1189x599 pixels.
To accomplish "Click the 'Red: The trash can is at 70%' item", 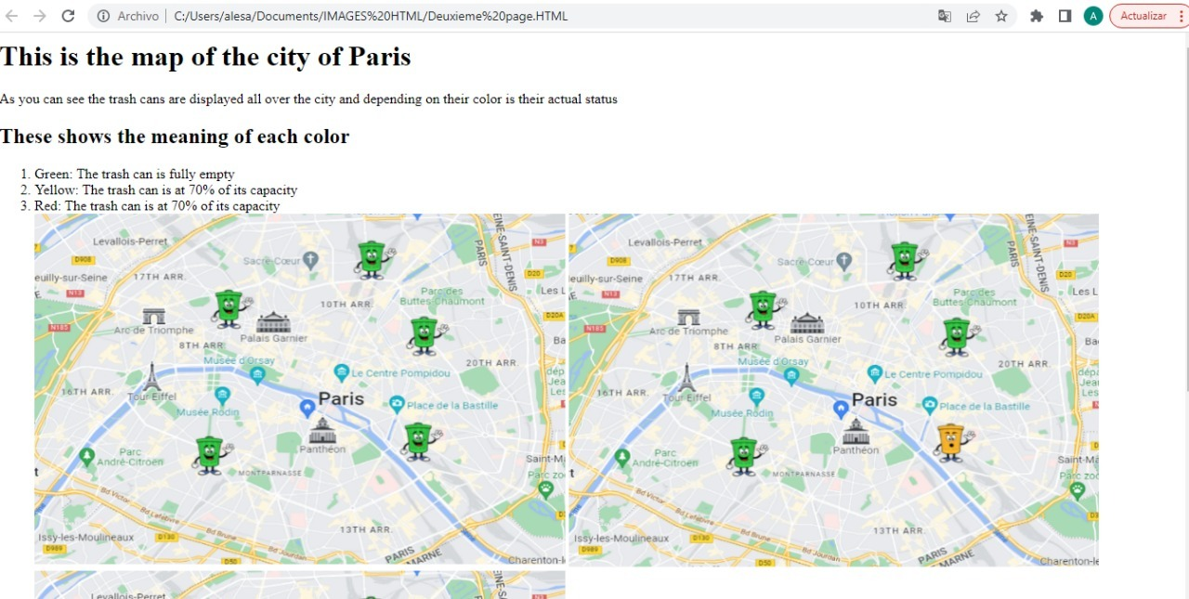I will point(157,205).
